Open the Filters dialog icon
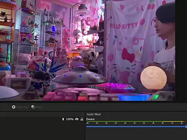 click(x=33, y=107)
